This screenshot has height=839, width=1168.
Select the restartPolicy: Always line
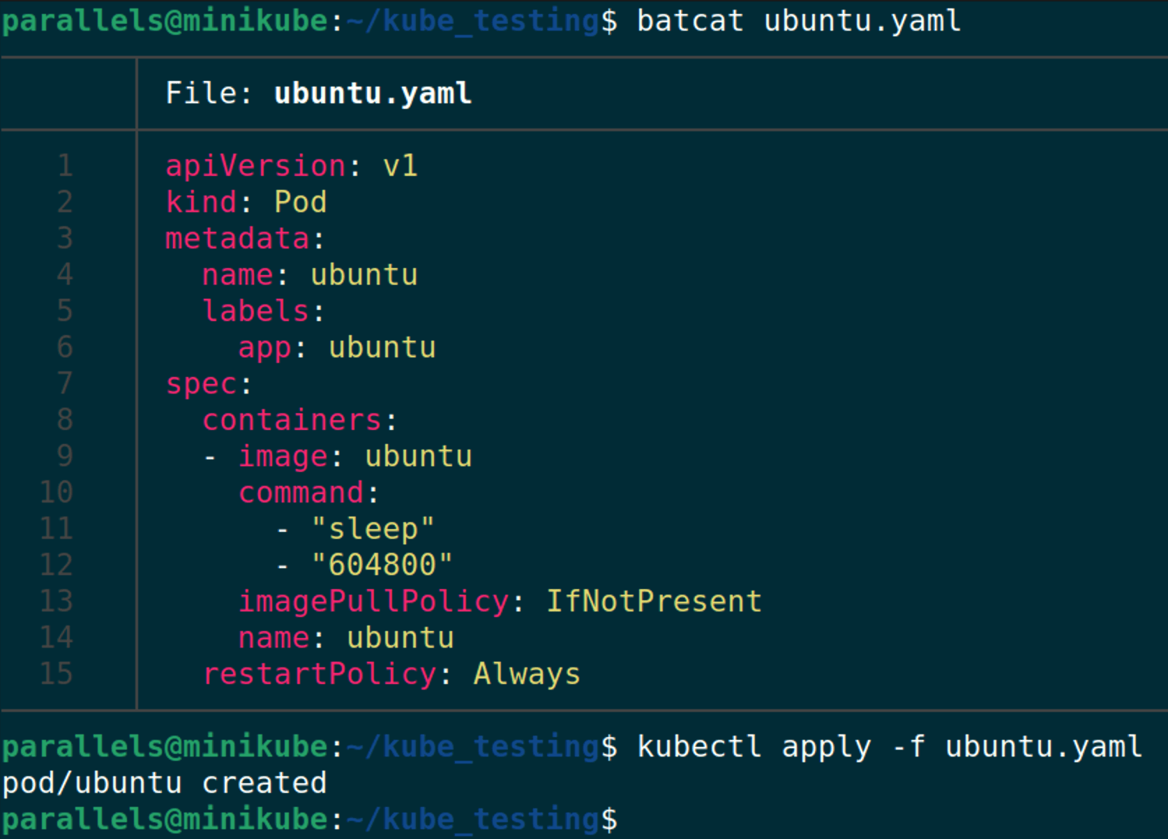(x=391, y=674)
